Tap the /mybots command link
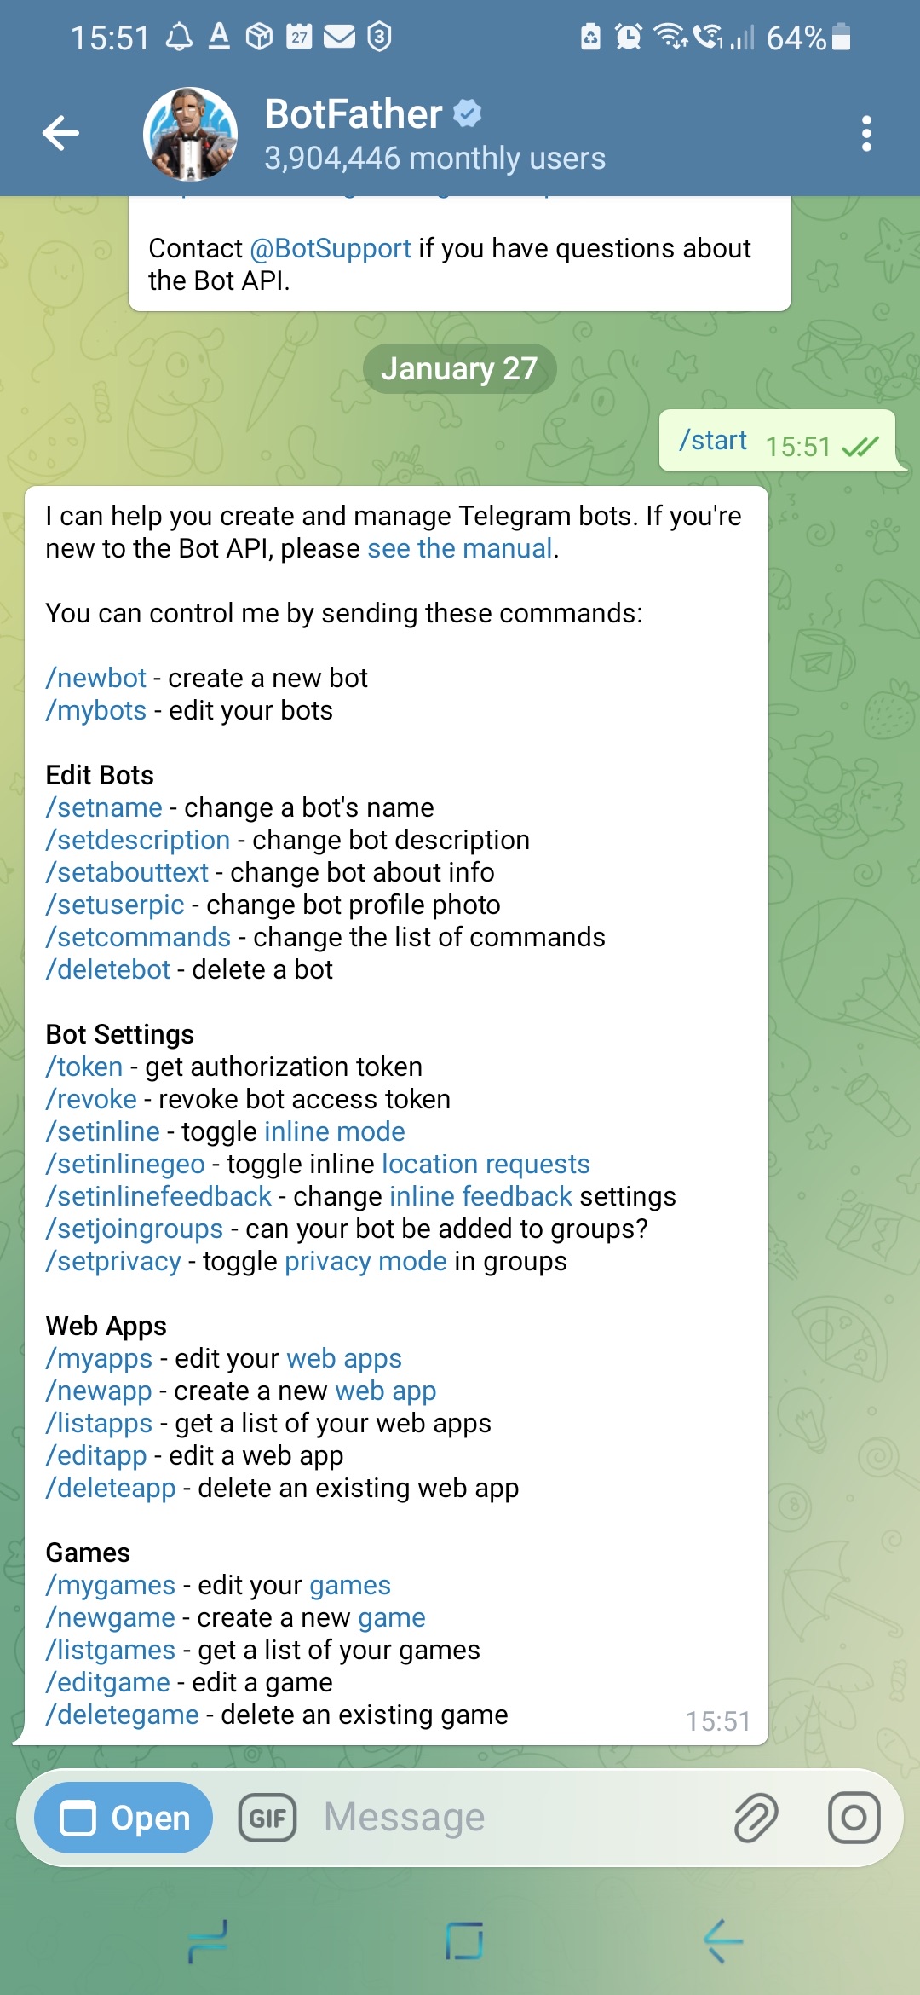 96,710
